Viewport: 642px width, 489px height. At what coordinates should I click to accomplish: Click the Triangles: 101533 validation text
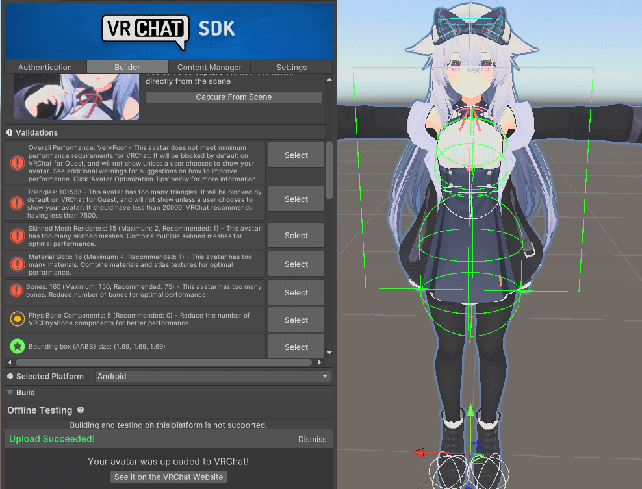144,203
